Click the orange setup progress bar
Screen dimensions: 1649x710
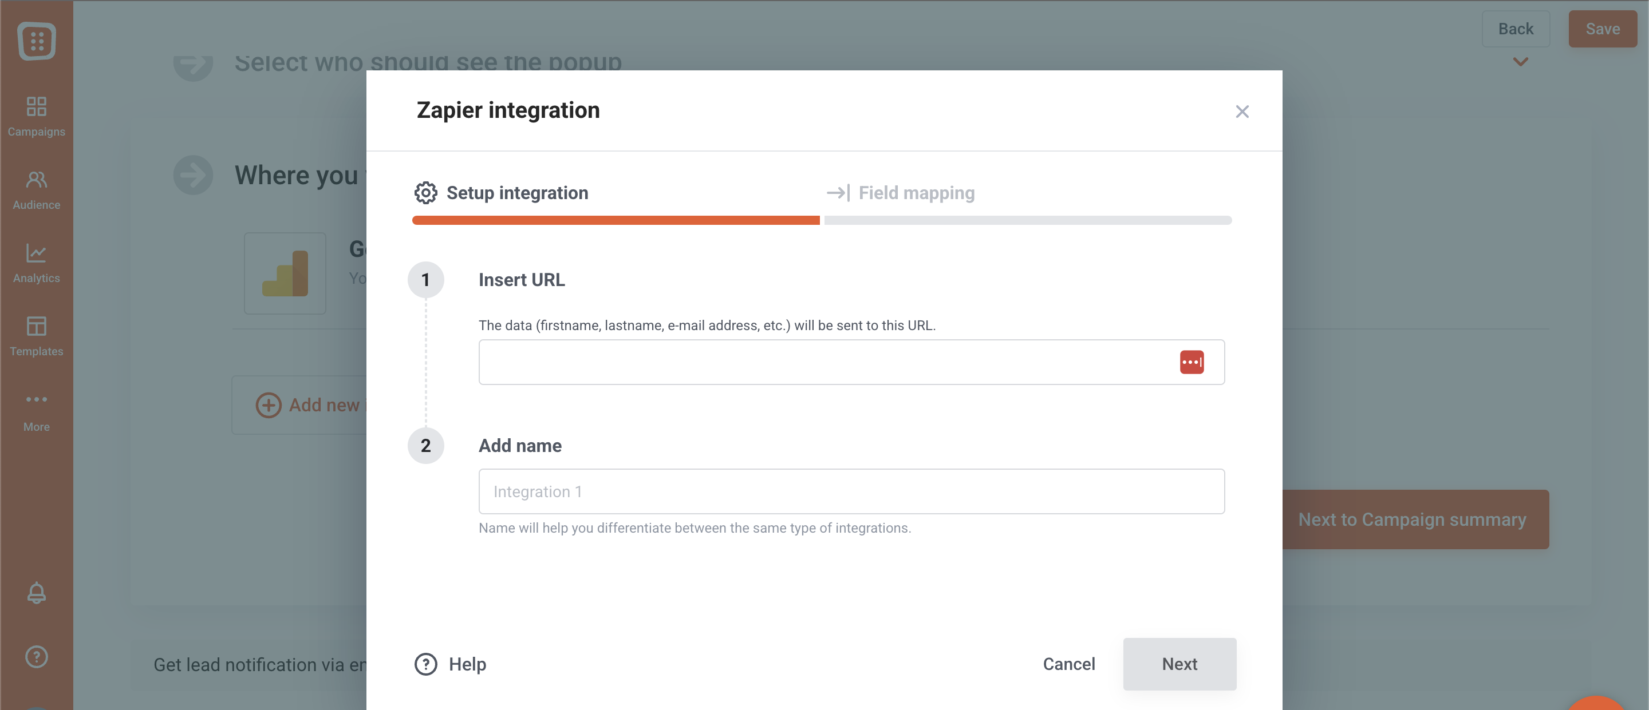tap(615, 220)
